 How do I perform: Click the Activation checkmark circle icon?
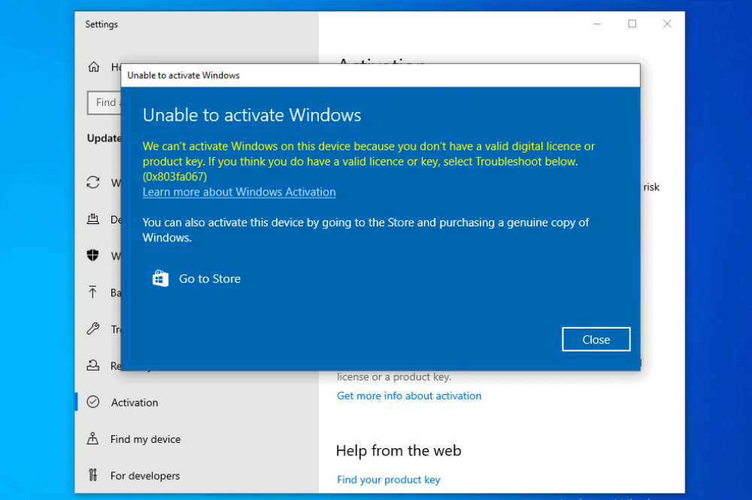[x=93, y=402]
